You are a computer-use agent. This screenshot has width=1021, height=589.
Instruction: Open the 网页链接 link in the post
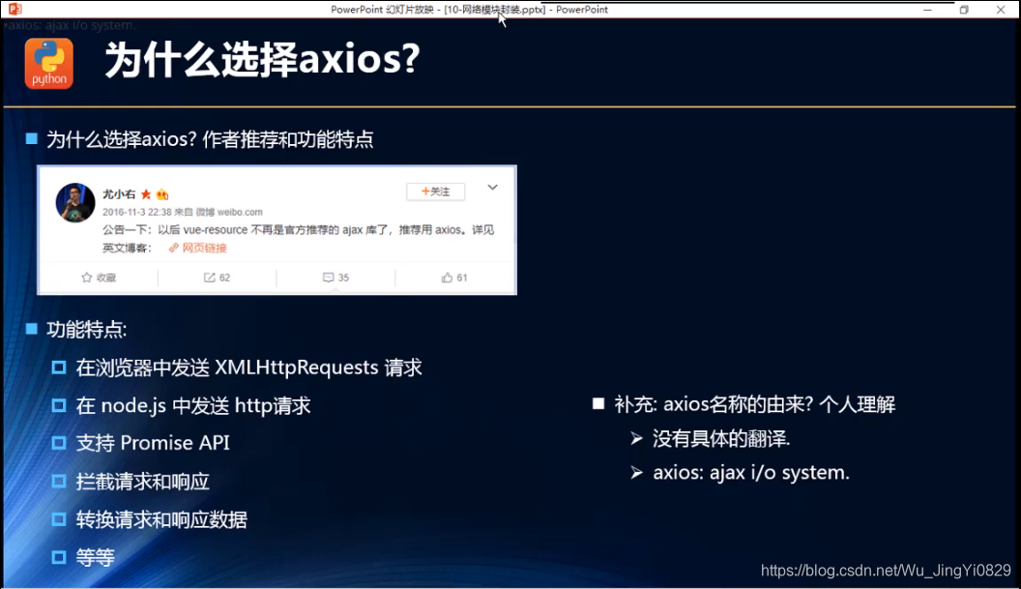tap(198, 248)
